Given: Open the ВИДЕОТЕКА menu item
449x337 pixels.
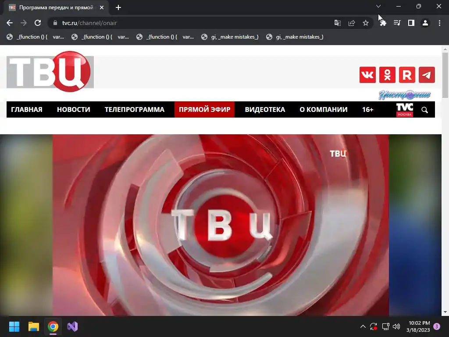Looking at the screenshot, I should (x=265, y=110).
